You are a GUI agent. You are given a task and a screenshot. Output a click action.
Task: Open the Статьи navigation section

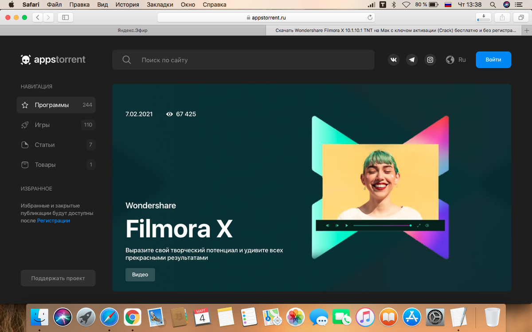pyautogui.click(x=56, y=145)
